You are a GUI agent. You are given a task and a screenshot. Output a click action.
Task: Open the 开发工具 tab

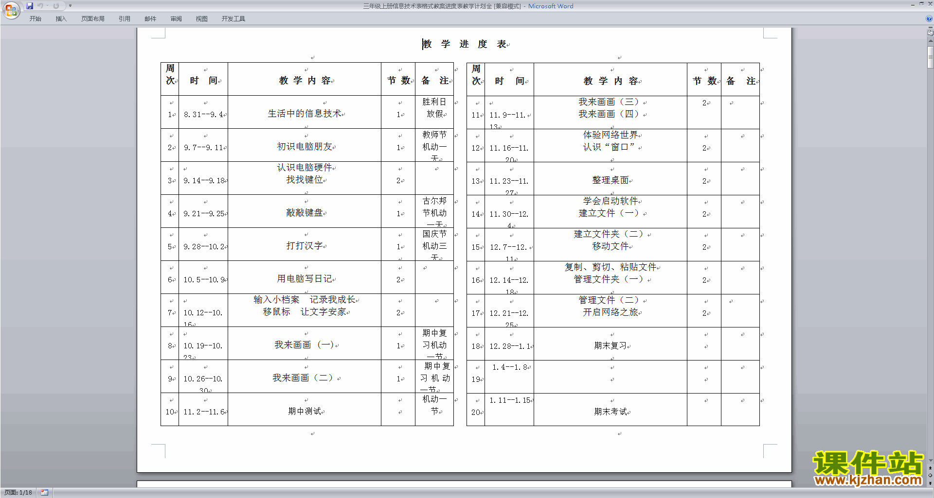point(233,18)
